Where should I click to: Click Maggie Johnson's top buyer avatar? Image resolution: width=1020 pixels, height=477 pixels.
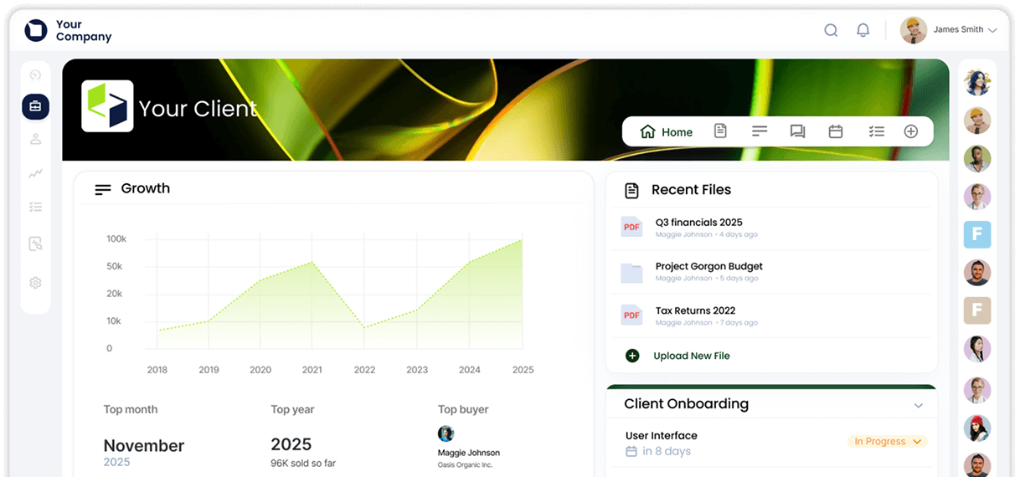(x=446, y=433)
